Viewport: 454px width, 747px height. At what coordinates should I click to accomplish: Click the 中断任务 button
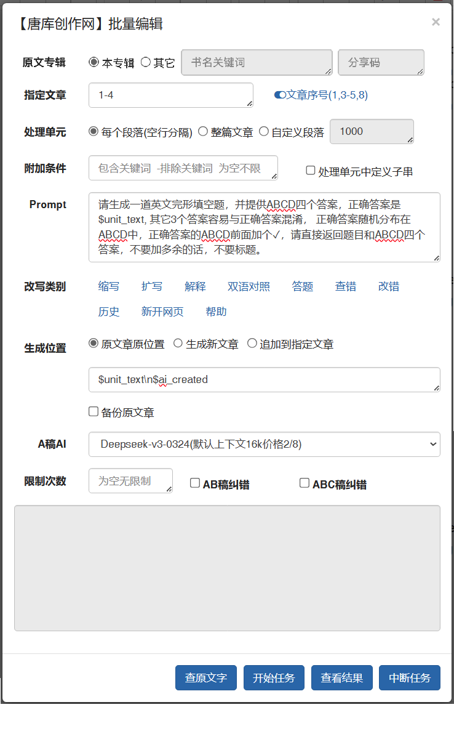tap(409, 678)
